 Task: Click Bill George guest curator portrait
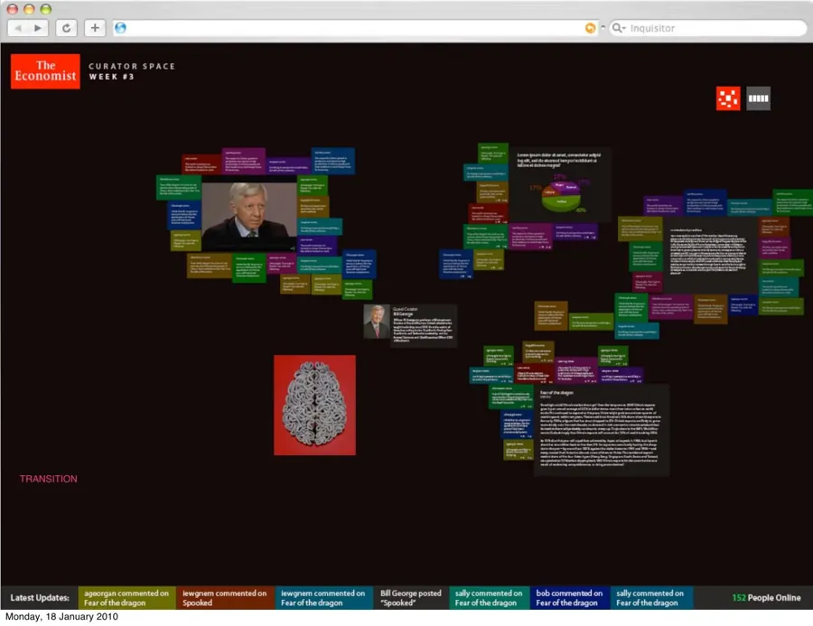coord(377,322)
